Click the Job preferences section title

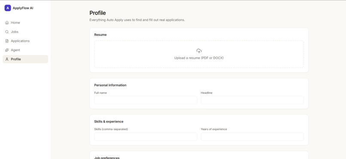click(107, 158)
